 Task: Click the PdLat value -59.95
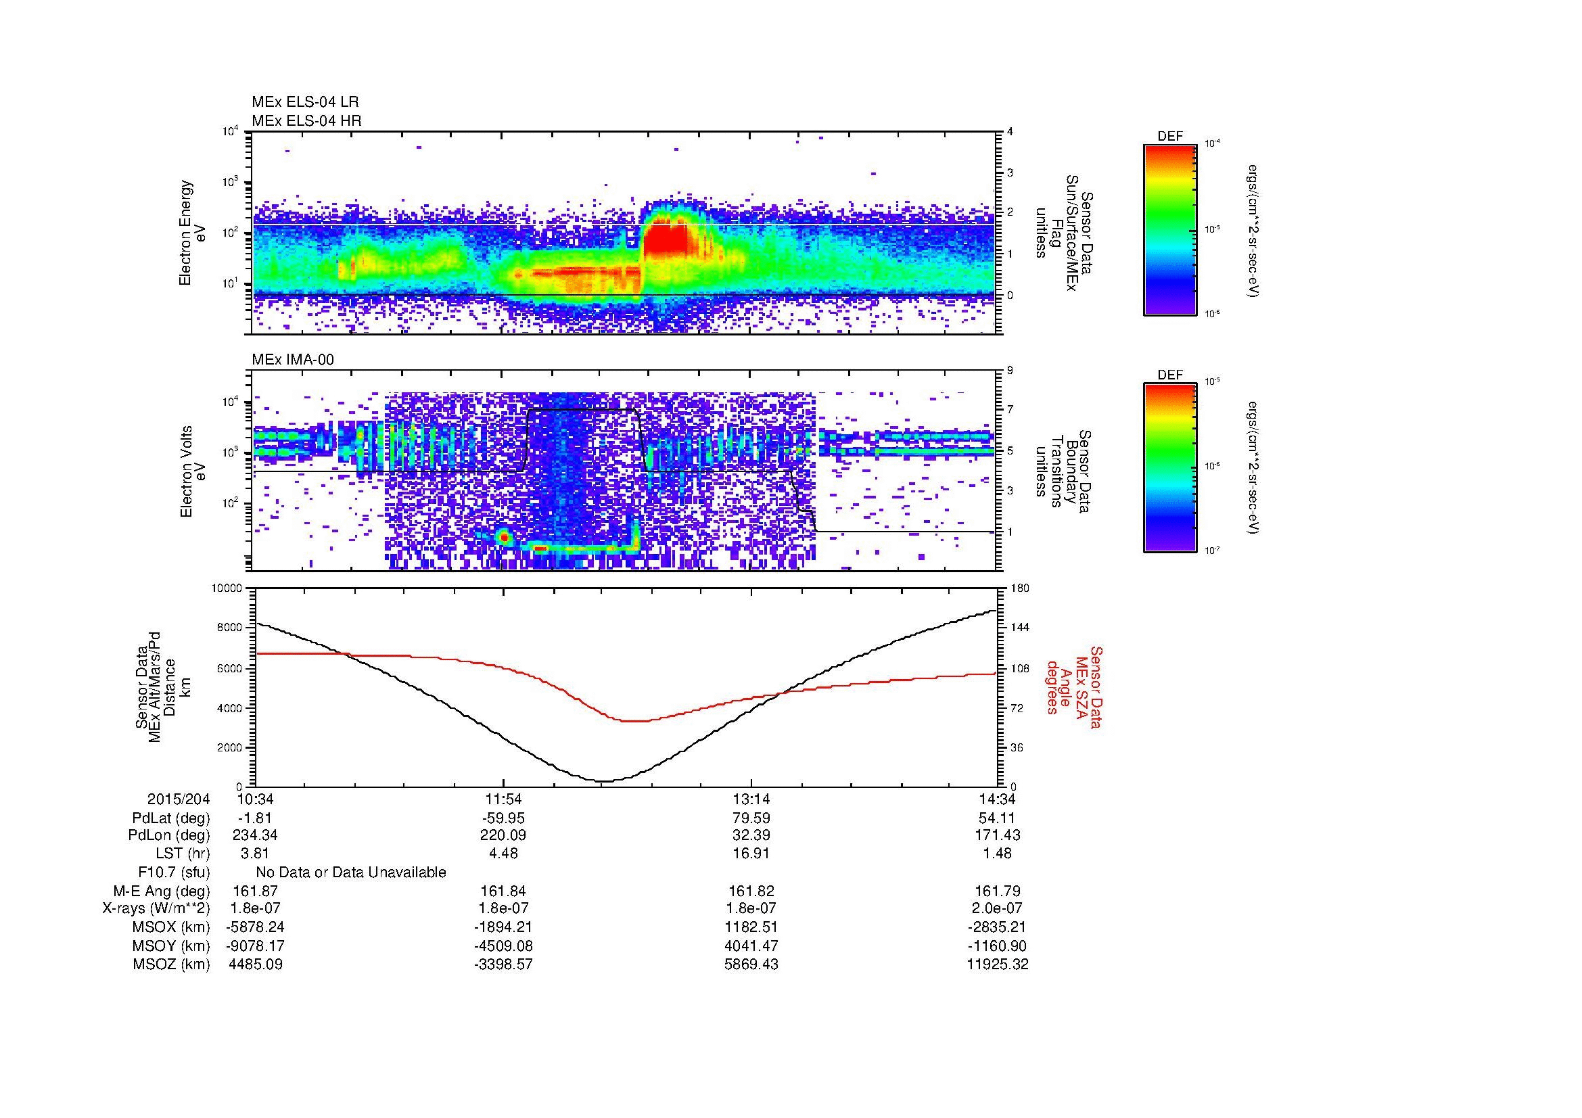click(503, 818)
